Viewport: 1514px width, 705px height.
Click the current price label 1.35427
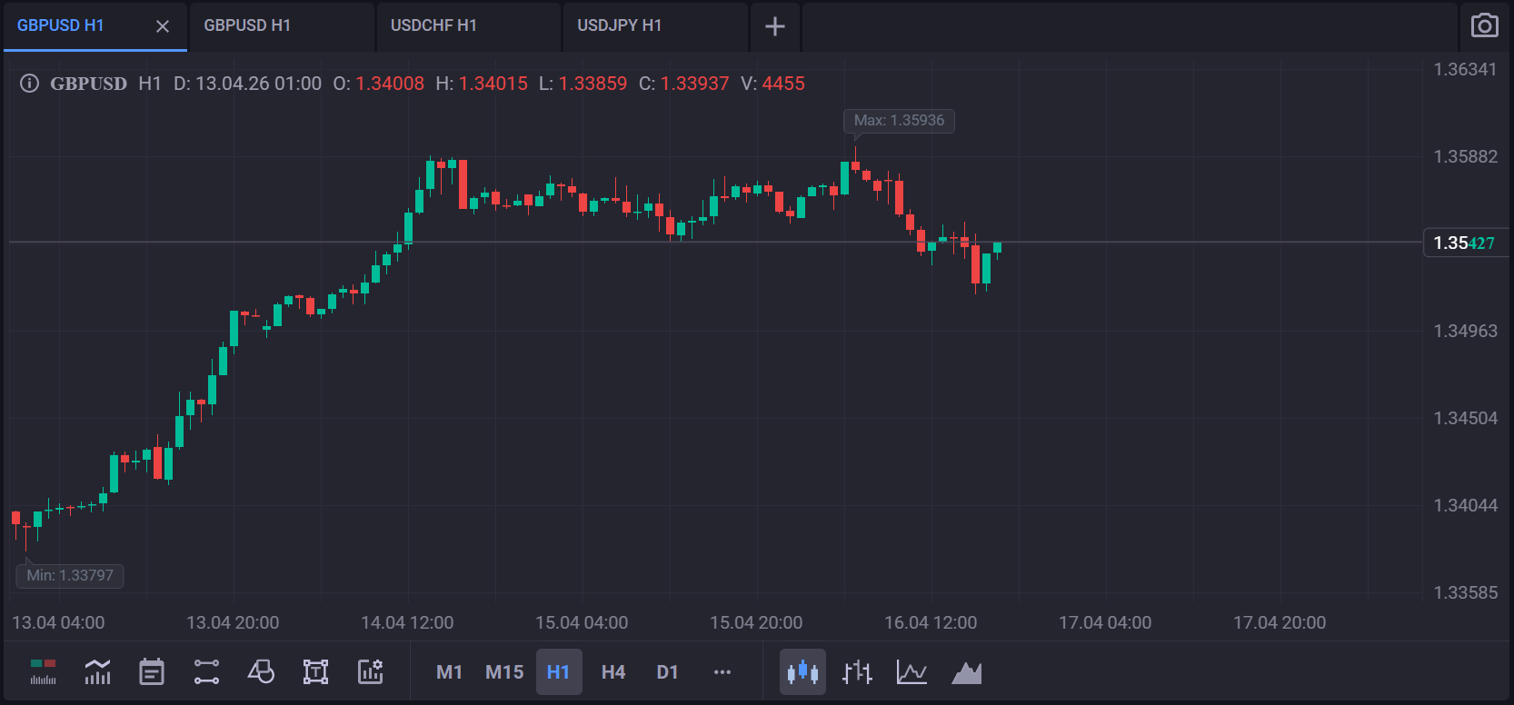tap(1464, 243)
